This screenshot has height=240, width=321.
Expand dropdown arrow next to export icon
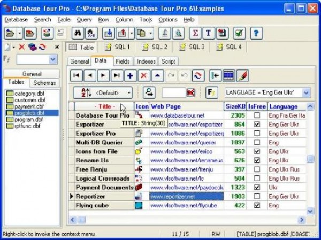132,33
